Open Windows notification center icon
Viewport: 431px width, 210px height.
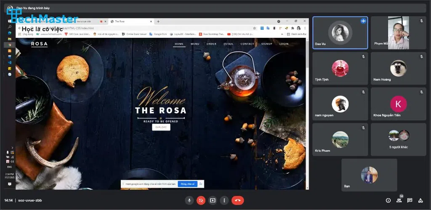point(10,184)
